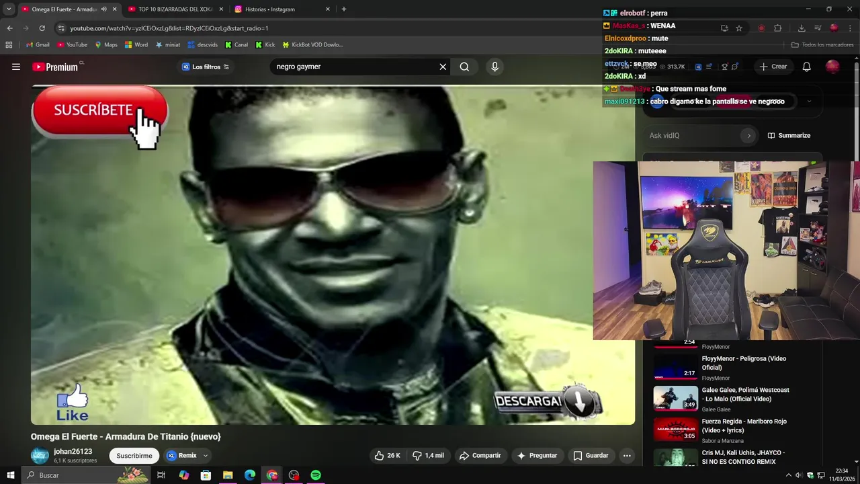The height and width of the screenshot is (484, 860).
Task: Open Galee Galee - Lo Malo video thumbnail
Action: [676, 397]
